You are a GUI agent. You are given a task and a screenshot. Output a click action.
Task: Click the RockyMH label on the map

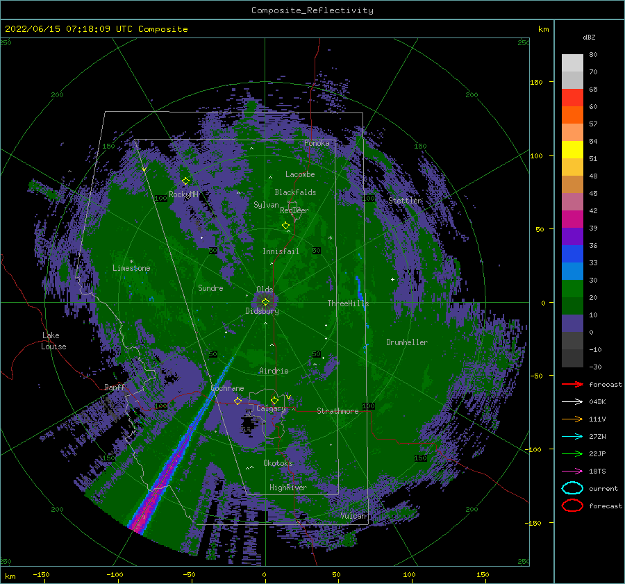point(183,194)
